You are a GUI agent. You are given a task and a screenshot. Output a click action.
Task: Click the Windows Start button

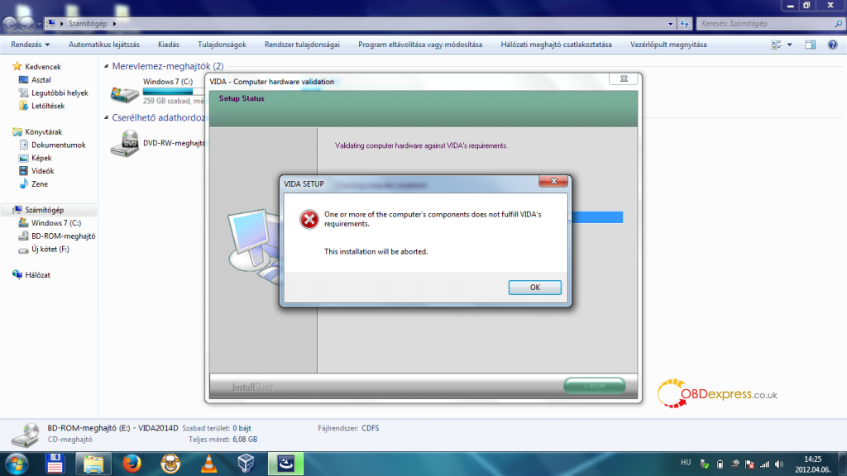click(17, 464)
